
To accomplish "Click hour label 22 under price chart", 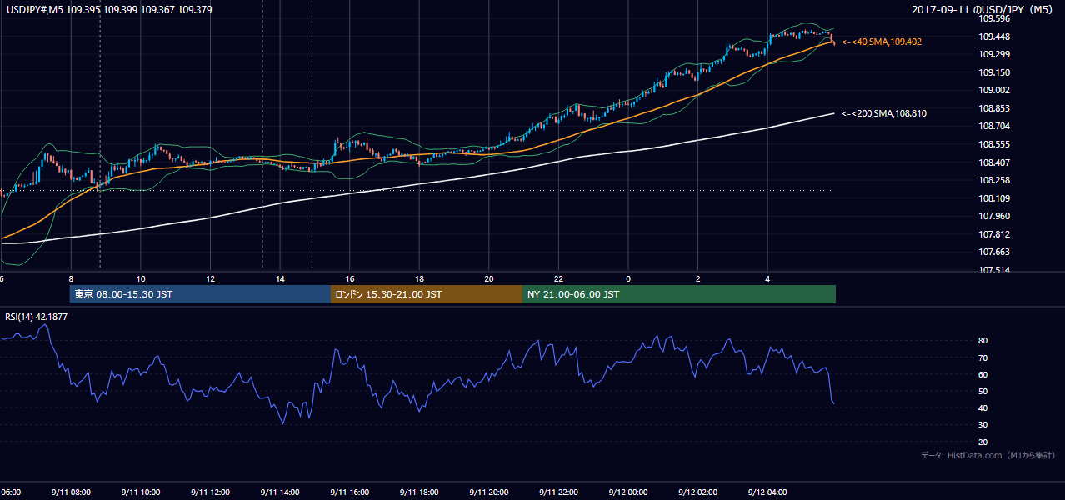I will (x=559, y=279).
